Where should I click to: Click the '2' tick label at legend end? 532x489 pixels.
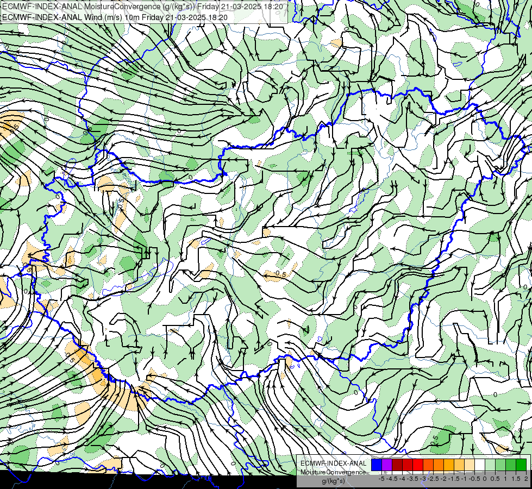click(x=526, y=479)
